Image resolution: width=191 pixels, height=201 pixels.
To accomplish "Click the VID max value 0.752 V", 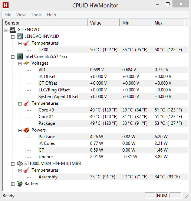I will [x=161, y=70].
